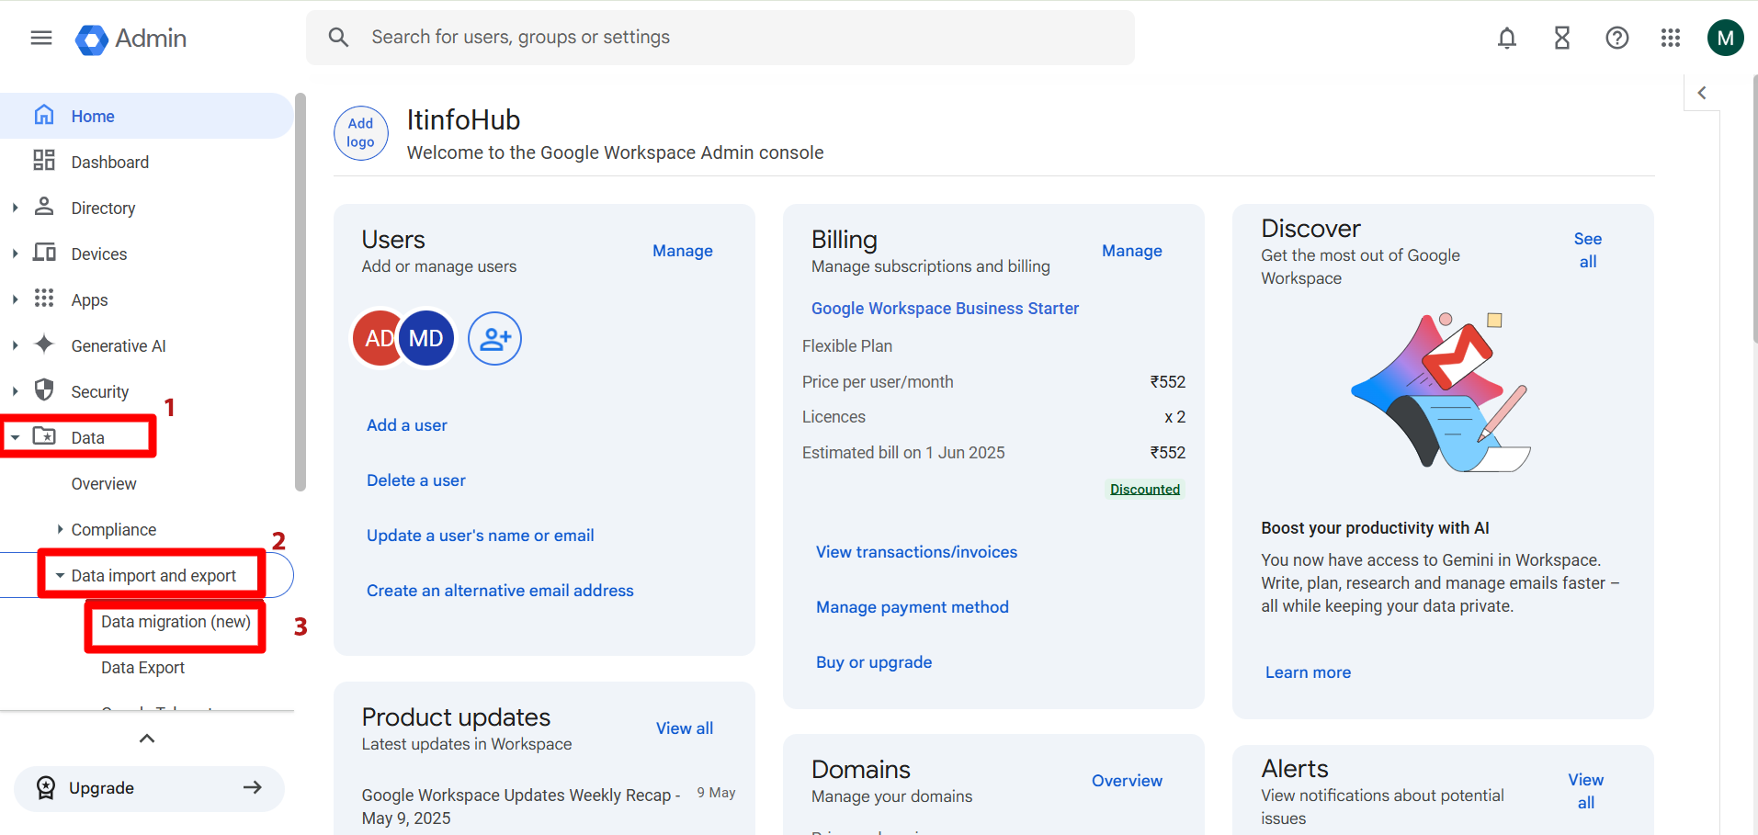This screenshot has width=1758, height=835.
Task: Click the AD user avatar
Action: point(378,338)
